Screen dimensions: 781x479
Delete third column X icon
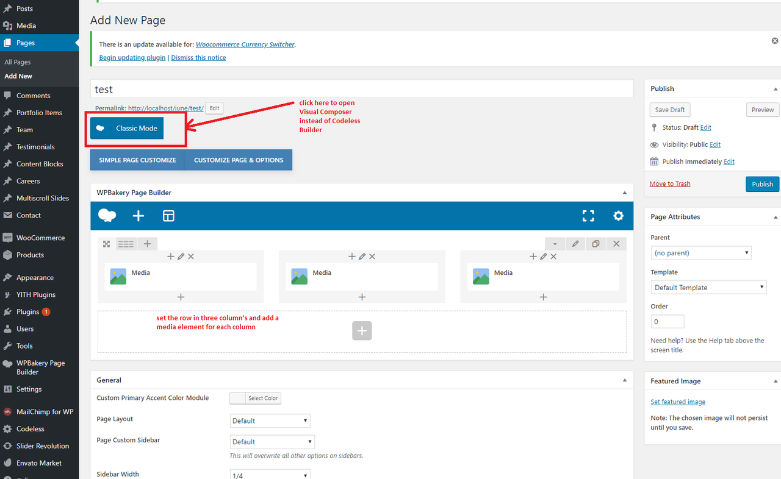[x=553, y=257]
